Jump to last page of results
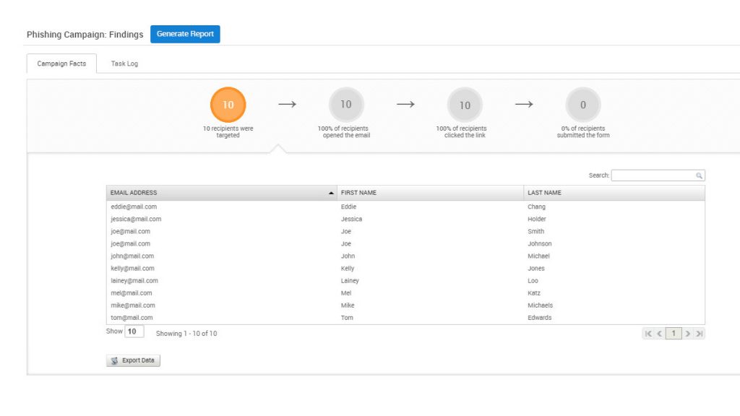 699,334
